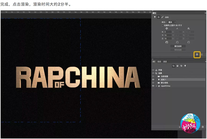Select the light bulb properties icon

155,17
